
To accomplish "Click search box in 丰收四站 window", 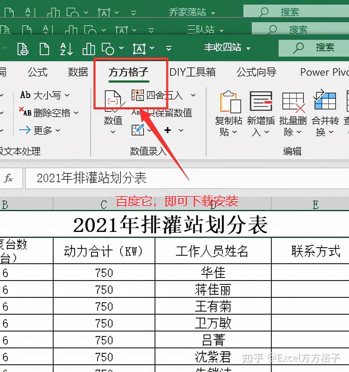I will (314, 48).
